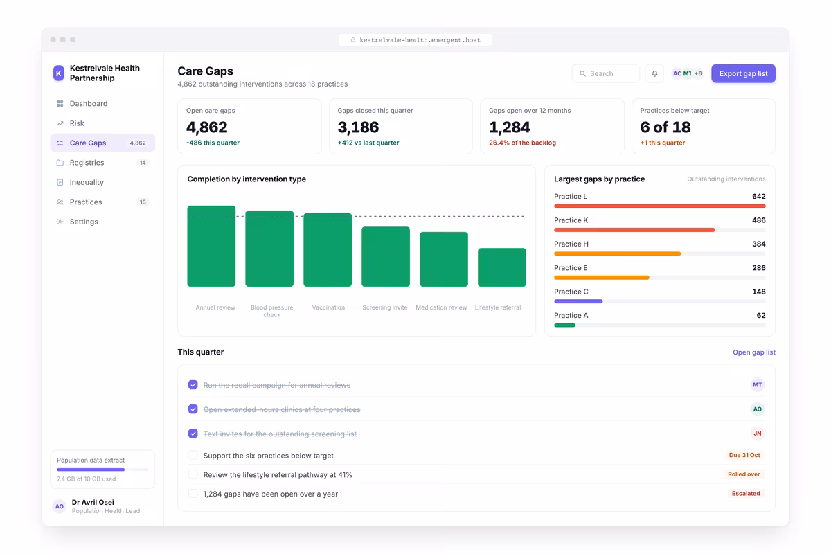This screenshot has height=554, width=831.
Task: Click Practice A value 62
Action: point(761,316)
